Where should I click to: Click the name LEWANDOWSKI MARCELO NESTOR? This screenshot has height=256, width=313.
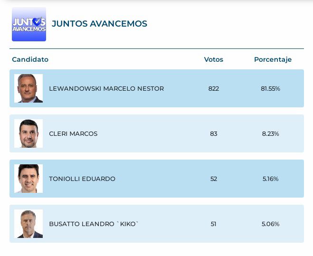(x=106, y=88)
